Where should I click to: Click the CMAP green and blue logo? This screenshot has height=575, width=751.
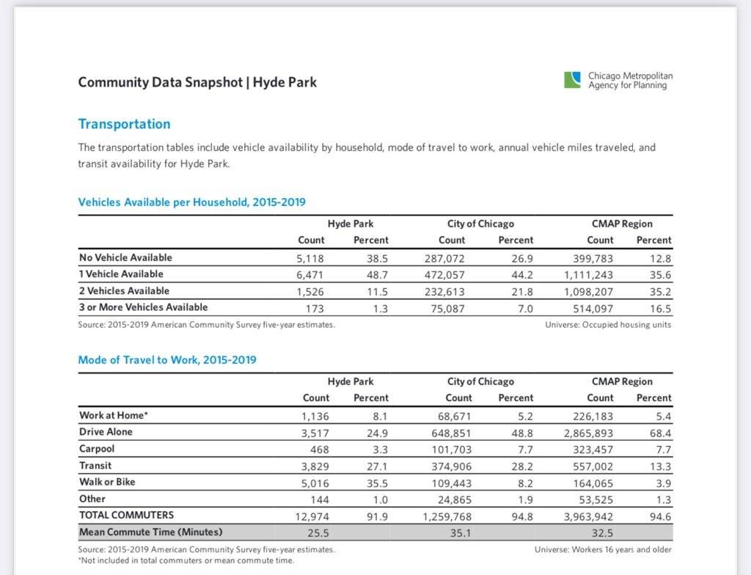[572, 80]
